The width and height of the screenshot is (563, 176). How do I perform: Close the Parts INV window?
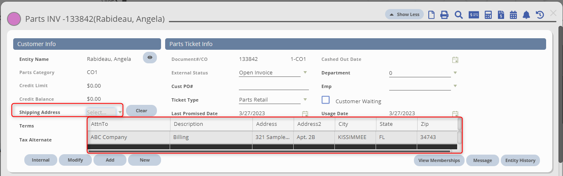pyautogui.click(x=554, y=14)
